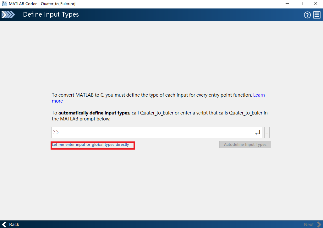
Task: Run the prompt with enter-arrow icon
Action: tap(258, 133)
